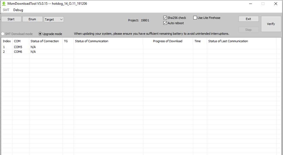This screenshot has width=283, height=155.
Task: Click the Status of Communication column header
Action: pyautogui.click(x=108, y=41)
